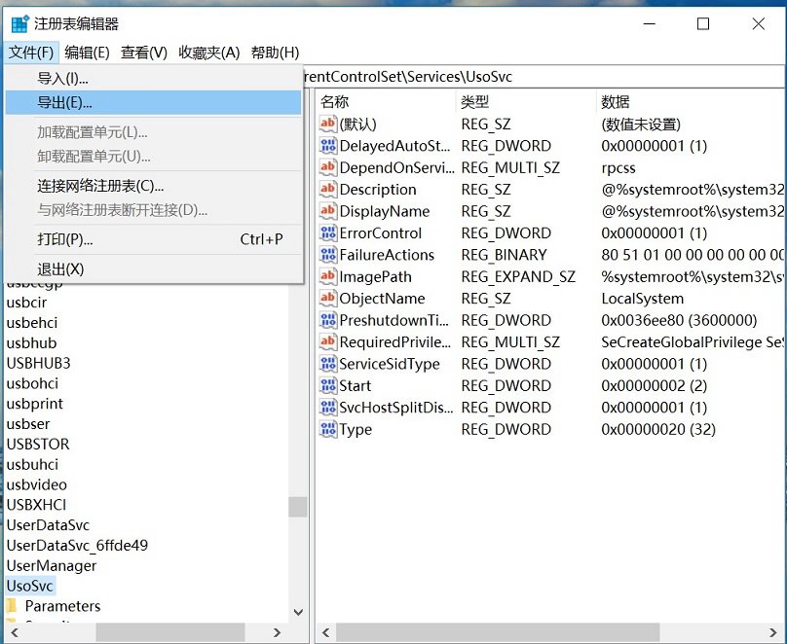This screenshot has height=644, width=787.
Task: Click the tree scrollbar down arrow
Action: click(299, 613)
